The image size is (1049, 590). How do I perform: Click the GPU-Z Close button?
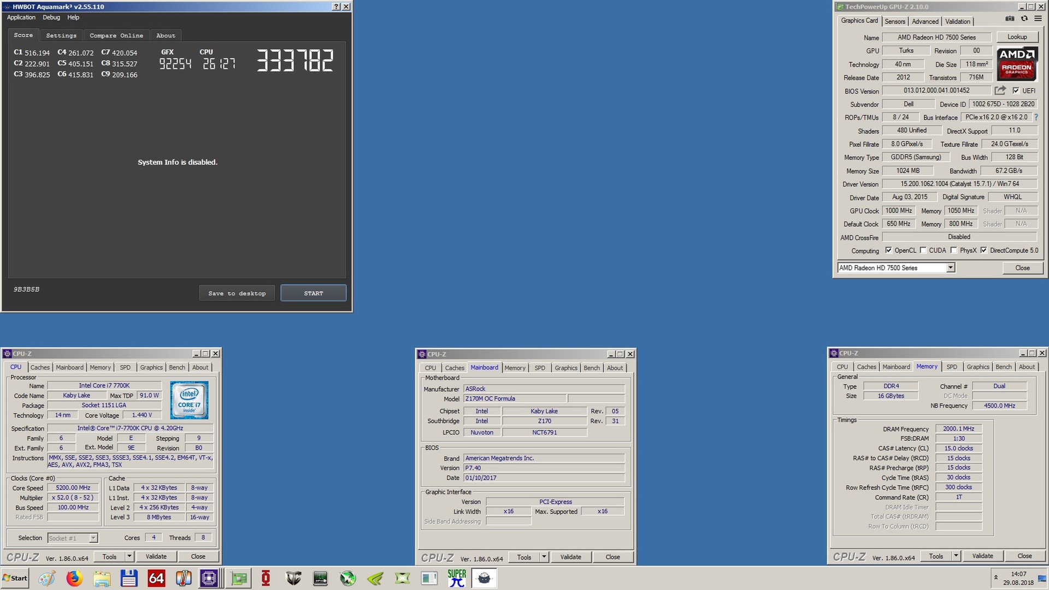point(1023,268)
